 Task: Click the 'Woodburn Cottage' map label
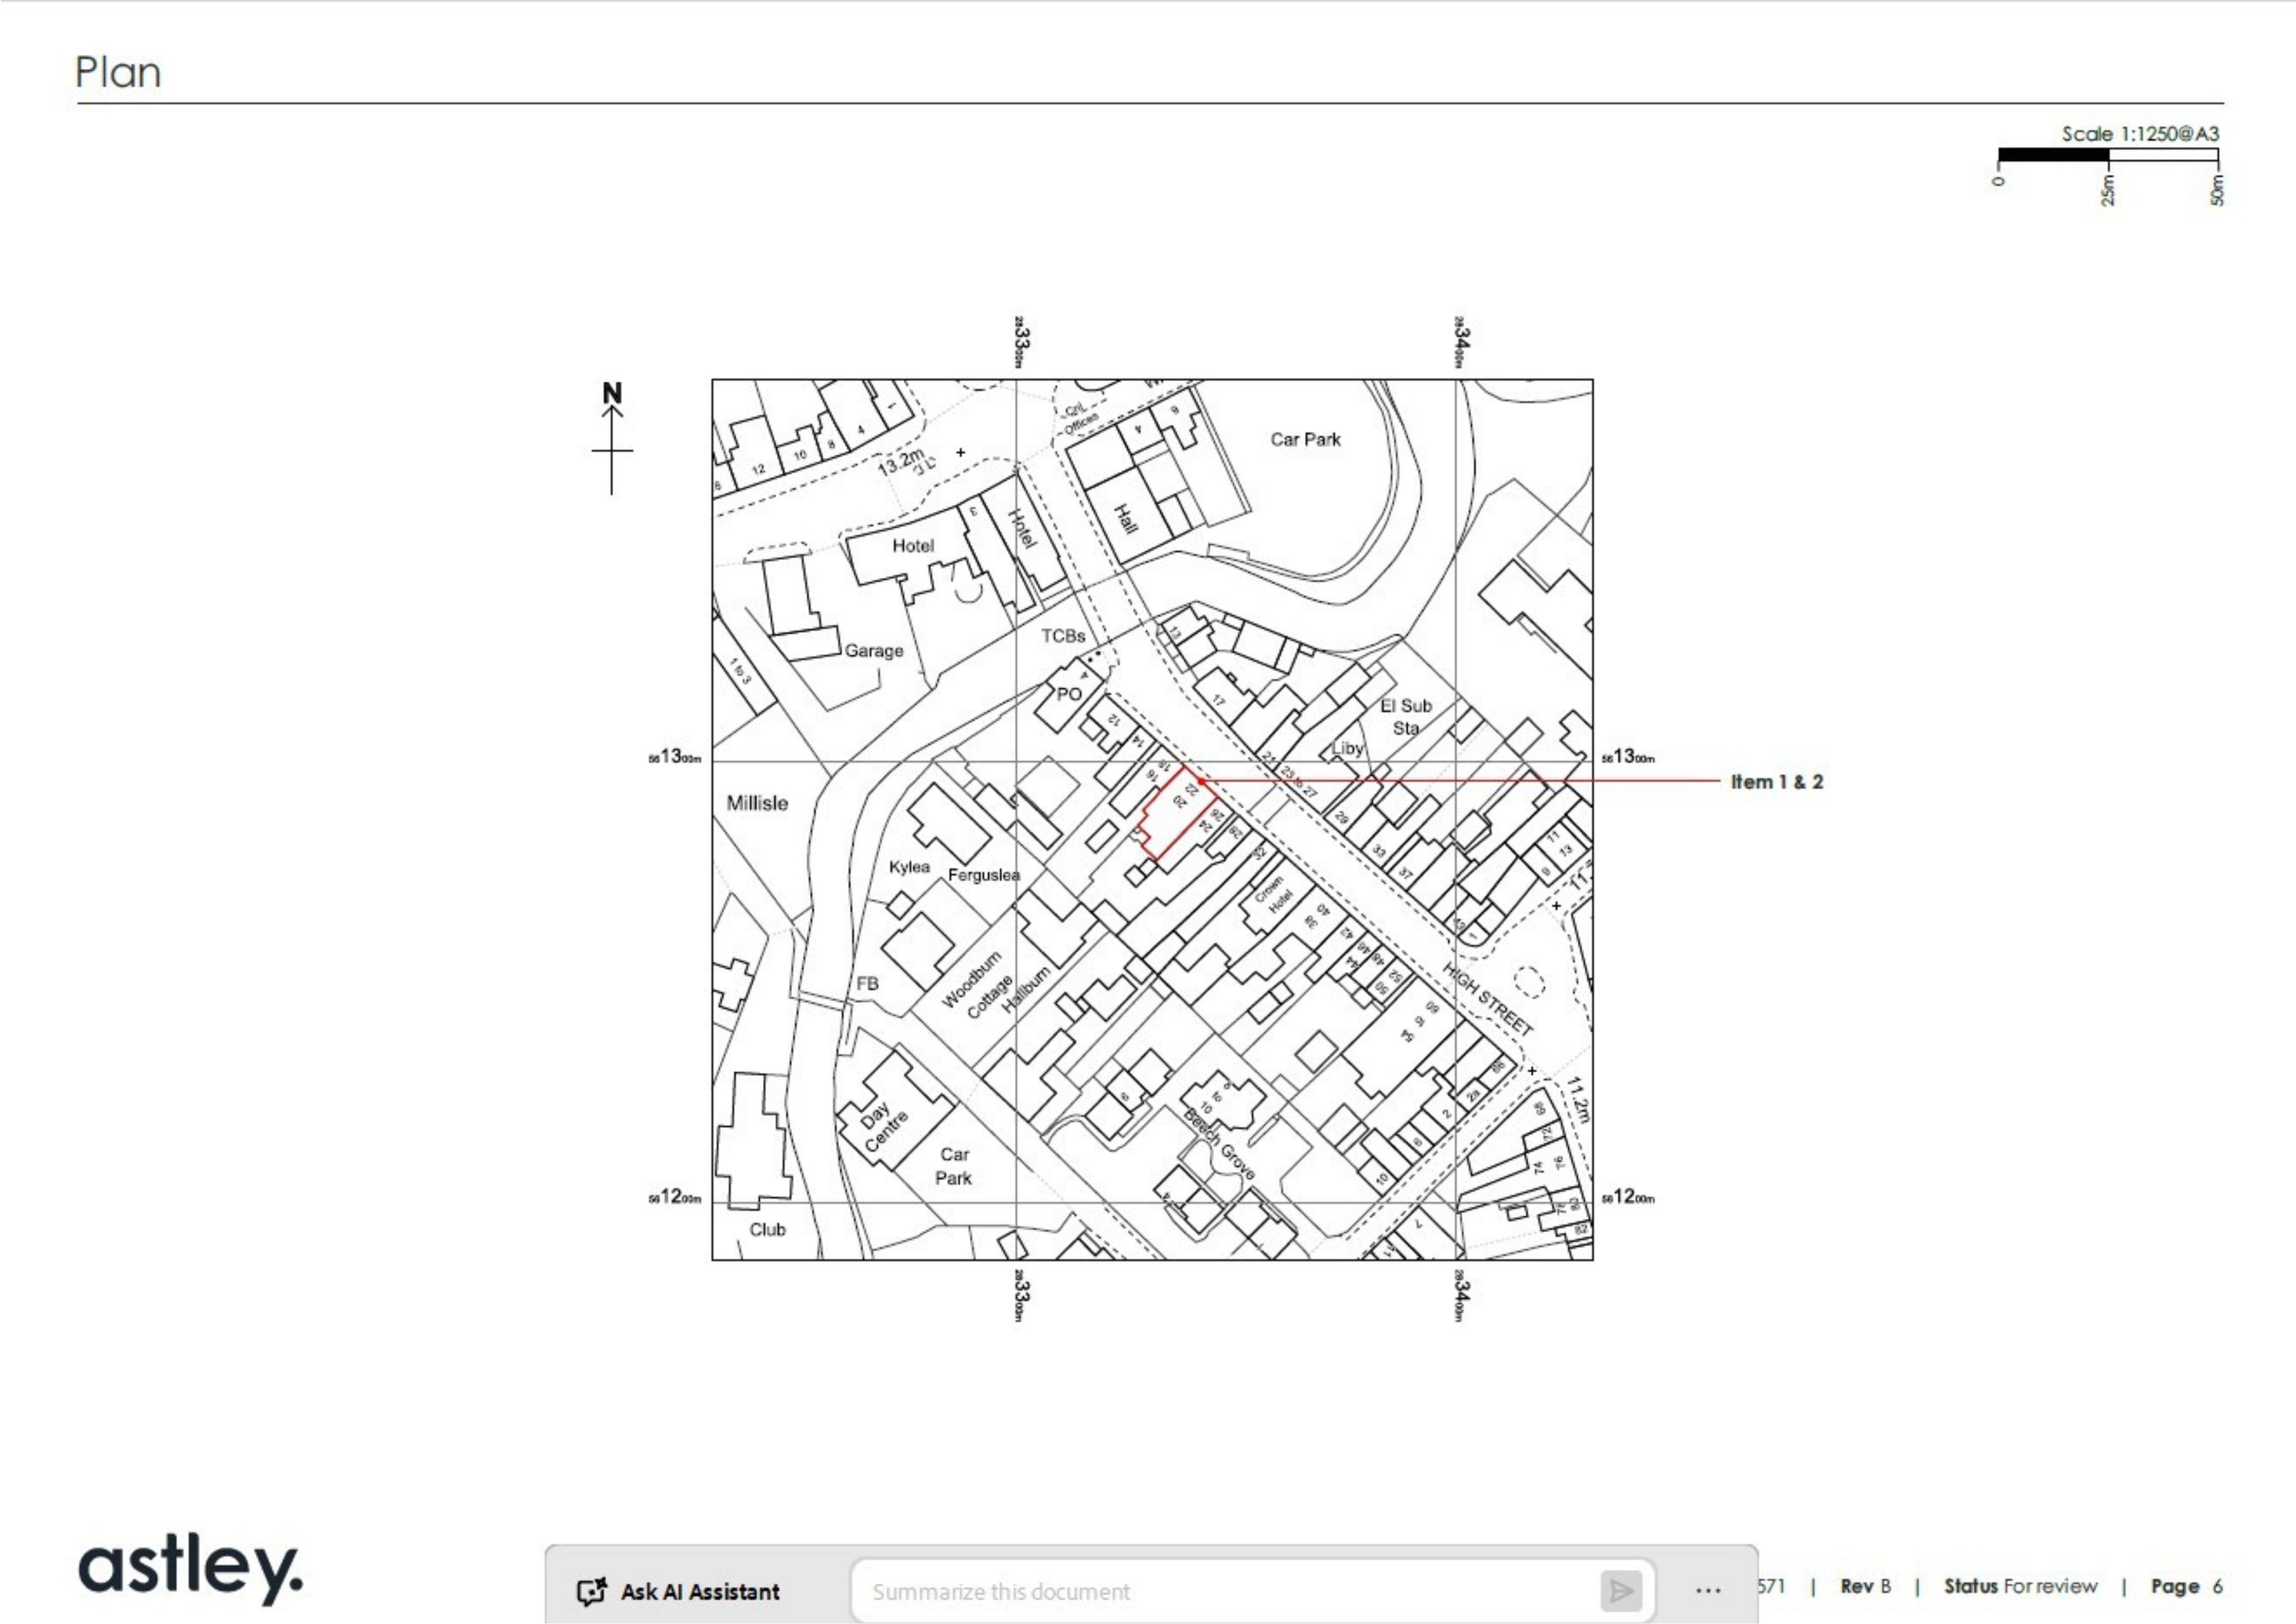point(980,984)
